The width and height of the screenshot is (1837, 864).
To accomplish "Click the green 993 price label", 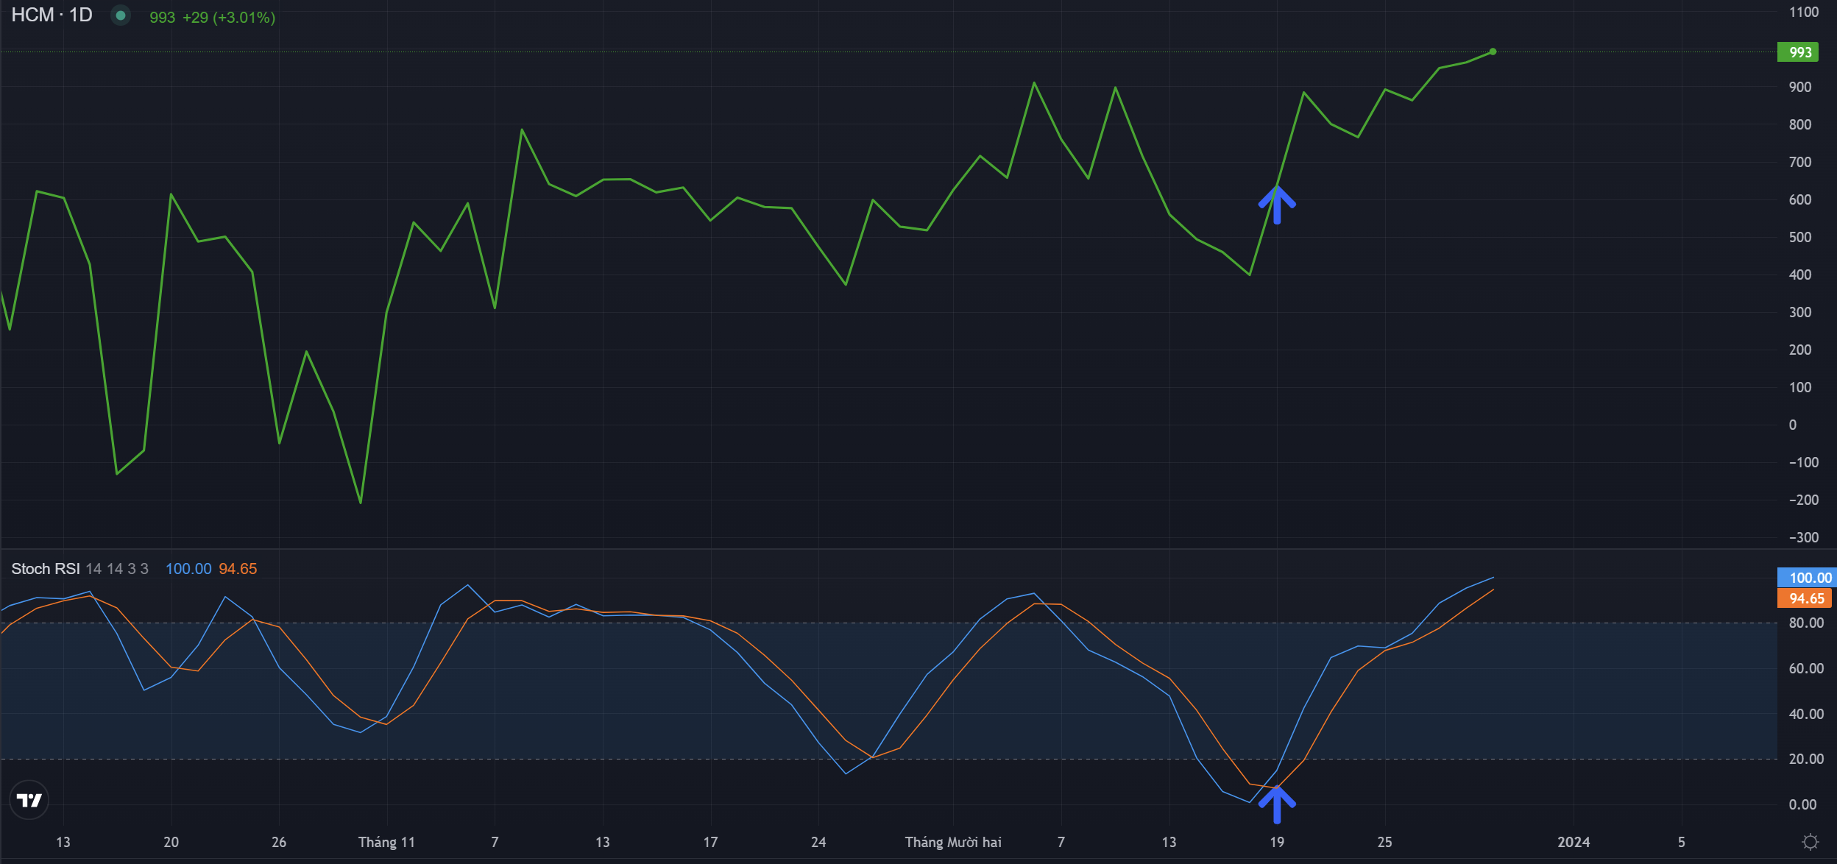I will 1798,52.
